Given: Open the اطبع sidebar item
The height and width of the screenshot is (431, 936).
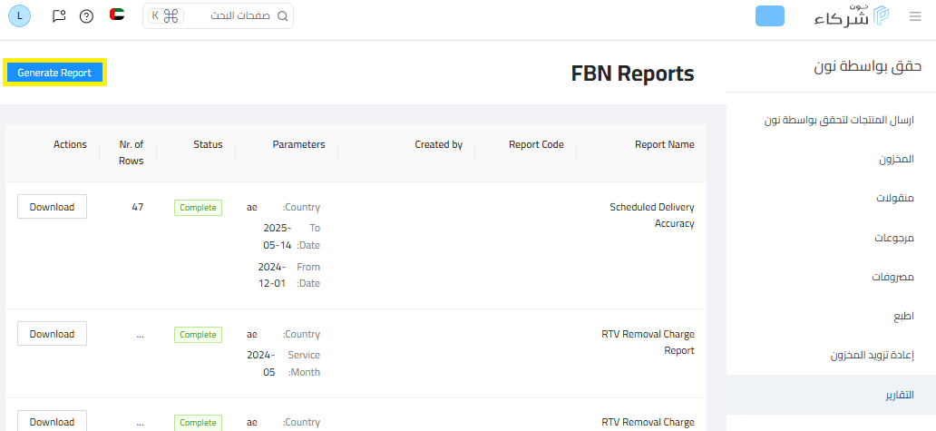Looking at the screenshot, I should pos(903,317).
